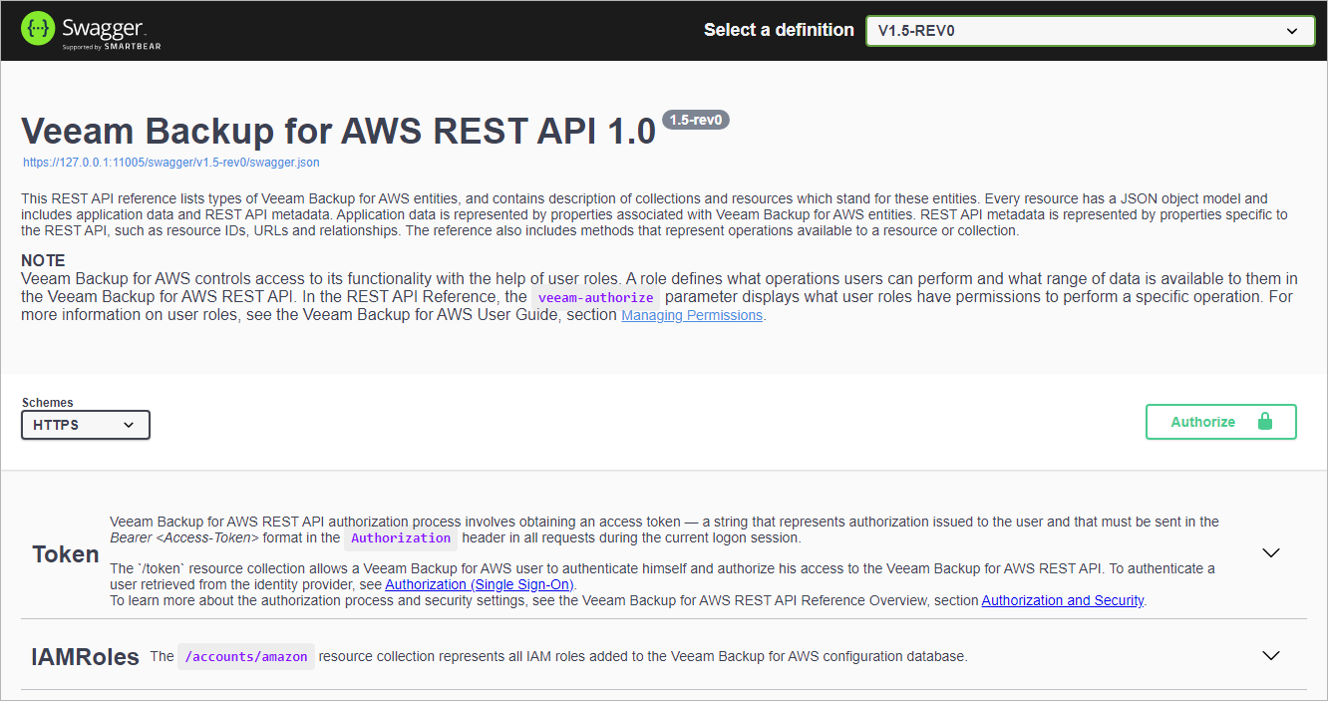Collapse the Token section using its chevron
The image size is (1328, 701).
point(1270,551)
